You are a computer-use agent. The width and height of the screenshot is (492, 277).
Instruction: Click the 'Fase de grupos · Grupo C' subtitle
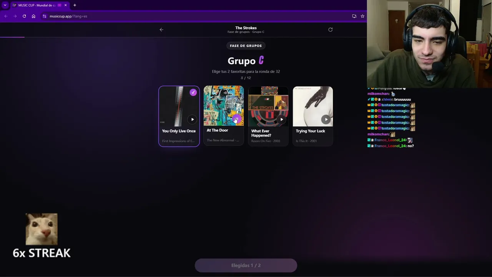click(246, 32)
